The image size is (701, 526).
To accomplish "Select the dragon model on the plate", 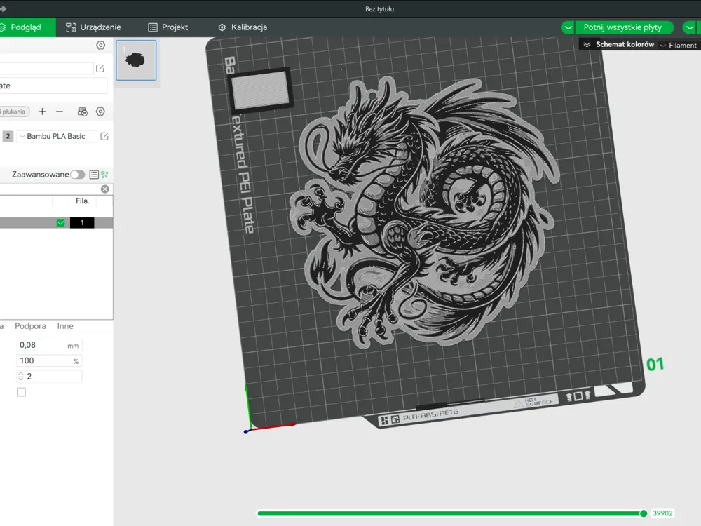I will 426,213.
